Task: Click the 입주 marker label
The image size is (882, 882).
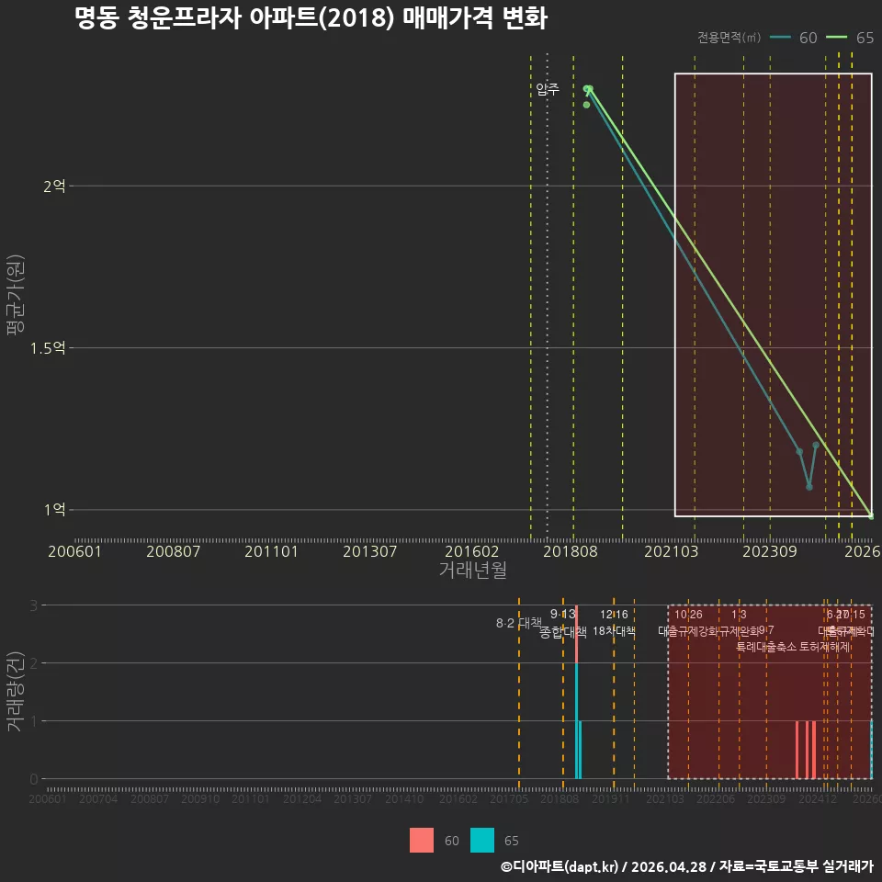Action: pos(548,89)
